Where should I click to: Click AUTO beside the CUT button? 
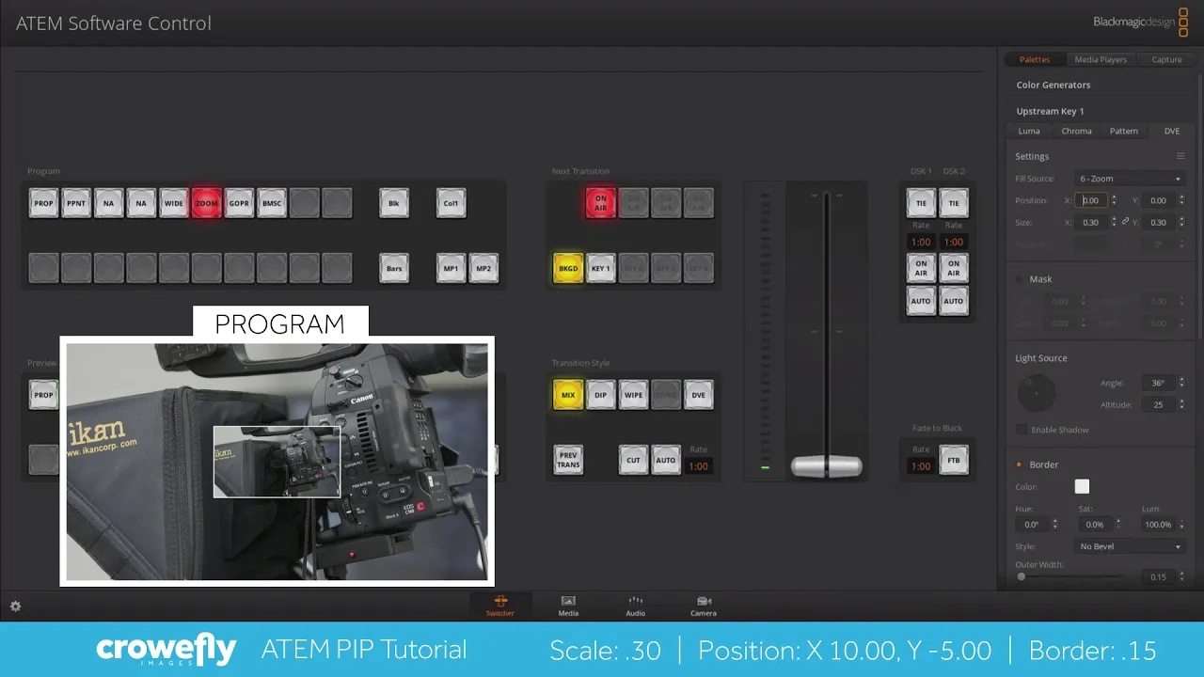point(666,460)
